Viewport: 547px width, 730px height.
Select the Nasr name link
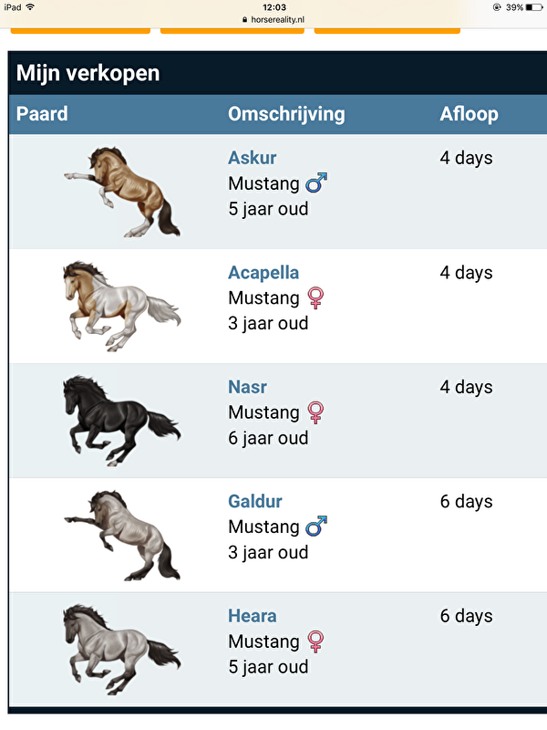(247, 387)
